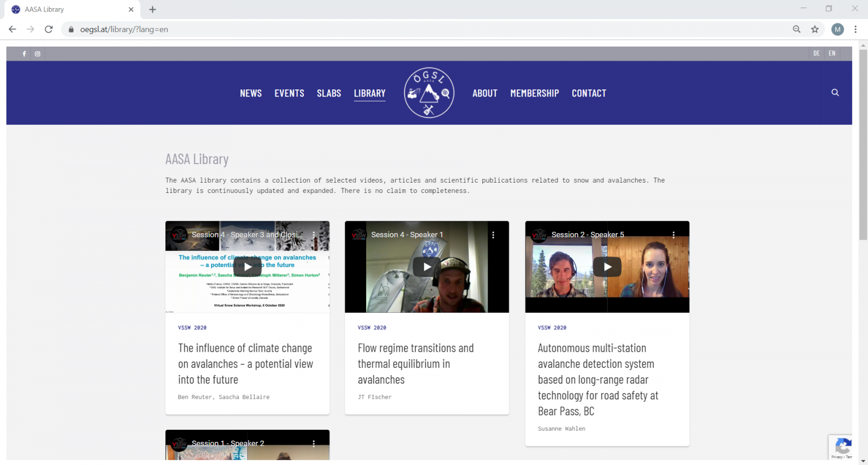Open options menu on Session 4 Speaker 3 video
The height and width of the screenshot is (465, 868).
pyautogui.click(x=314, y=235)
